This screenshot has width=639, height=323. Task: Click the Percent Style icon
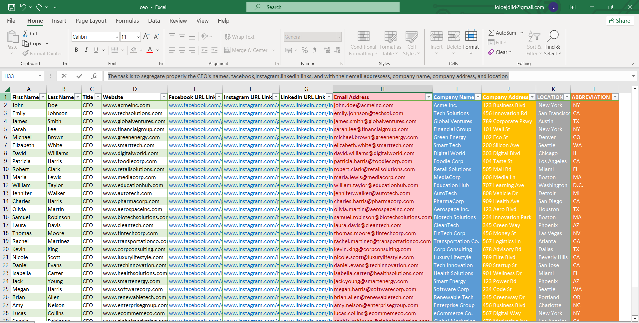(x=304, y=50)
